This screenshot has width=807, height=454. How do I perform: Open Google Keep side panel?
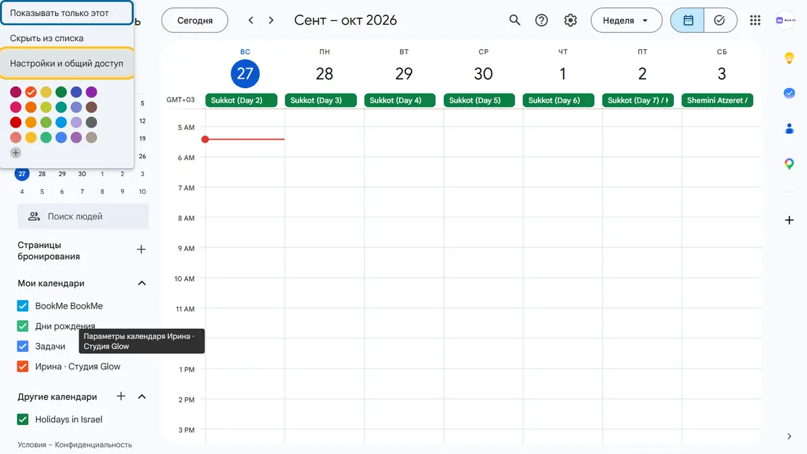pos(790,59)
